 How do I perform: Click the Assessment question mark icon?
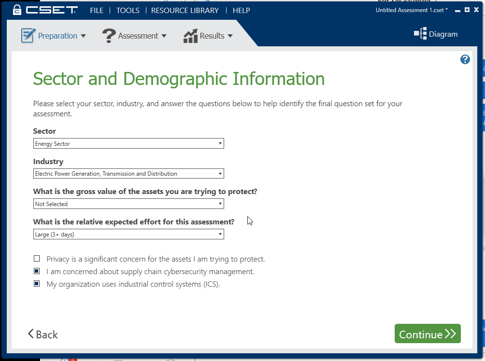pos(109,36)
